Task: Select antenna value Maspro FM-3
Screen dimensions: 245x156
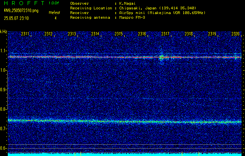Action: coord(132,18)
